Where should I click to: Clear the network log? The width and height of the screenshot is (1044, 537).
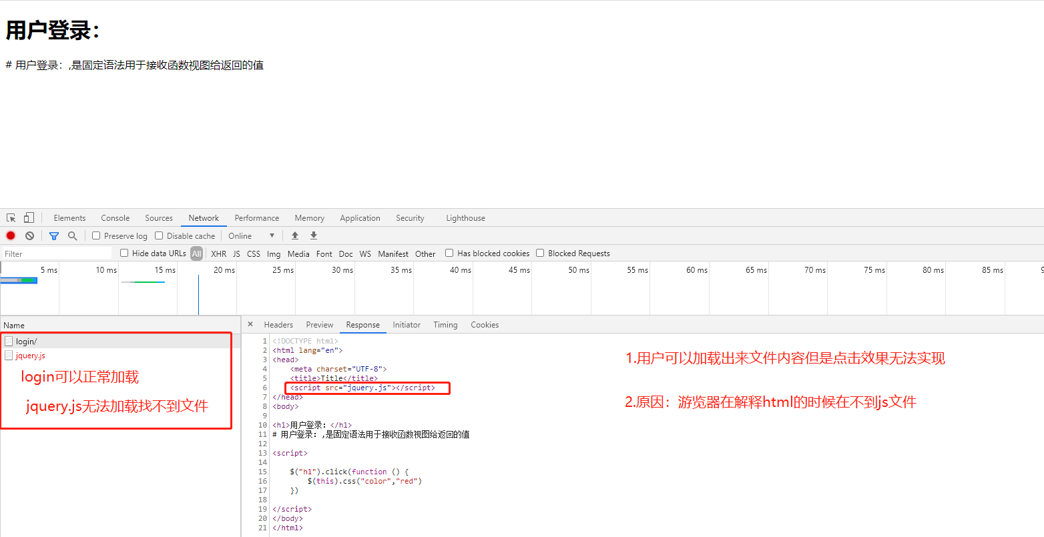tap(29, 235)
